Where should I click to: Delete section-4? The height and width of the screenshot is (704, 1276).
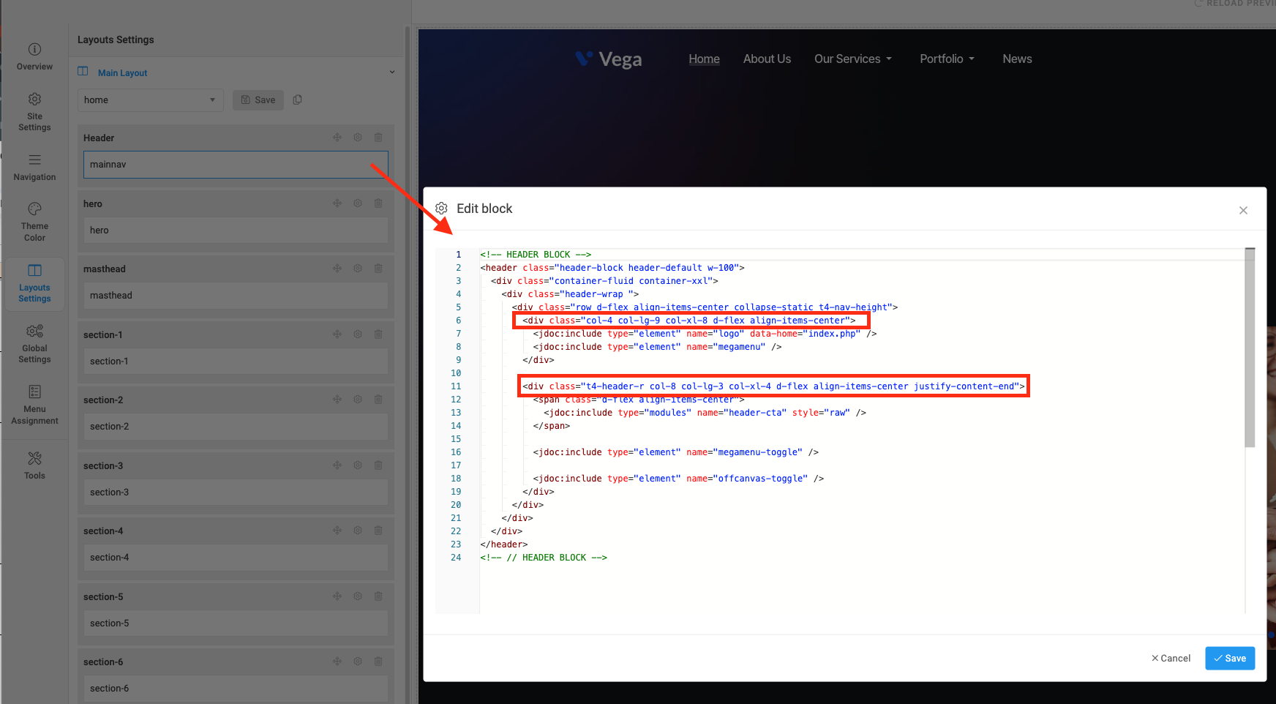tap(378, 531)
